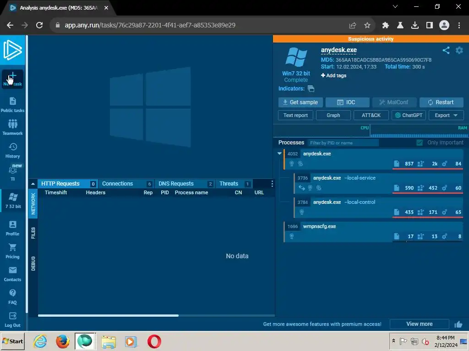The image size is (469, 351).
Task: Open Chrome downloads icon
Action: [415, 26]
